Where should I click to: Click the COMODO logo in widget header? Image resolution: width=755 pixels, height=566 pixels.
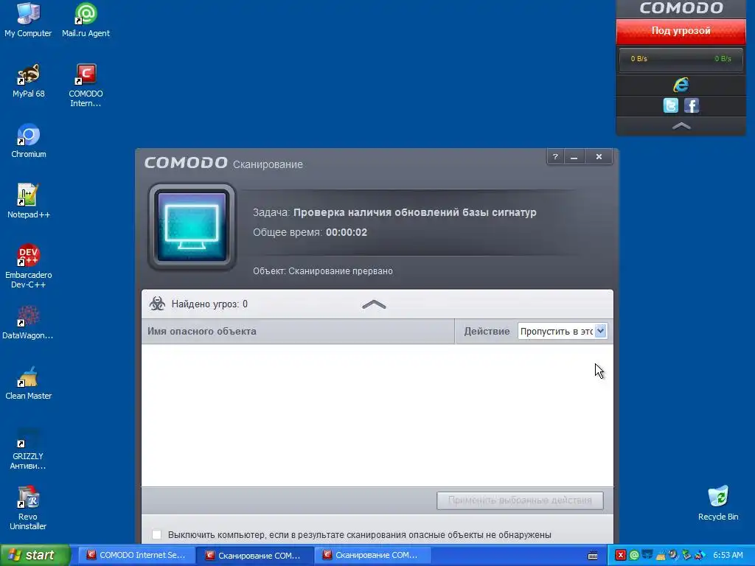pyautogui.click(x=681, y=7)
